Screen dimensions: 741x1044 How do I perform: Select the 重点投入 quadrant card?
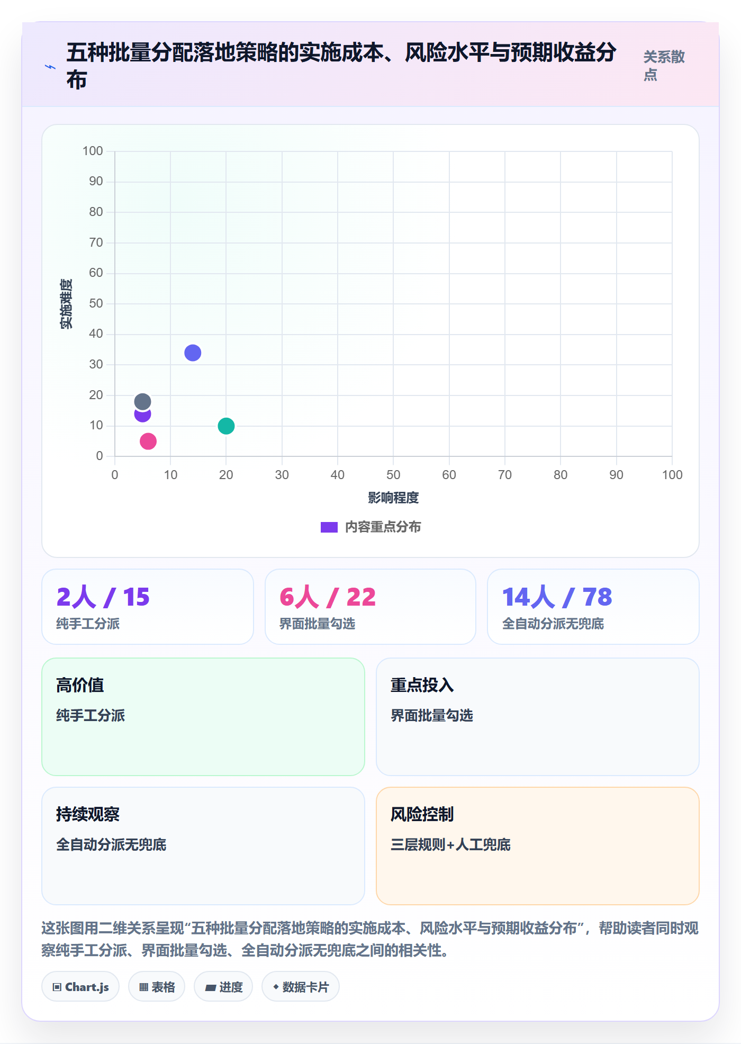click(x=538, y=717)
